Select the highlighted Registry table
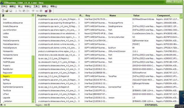 (16, 76)
